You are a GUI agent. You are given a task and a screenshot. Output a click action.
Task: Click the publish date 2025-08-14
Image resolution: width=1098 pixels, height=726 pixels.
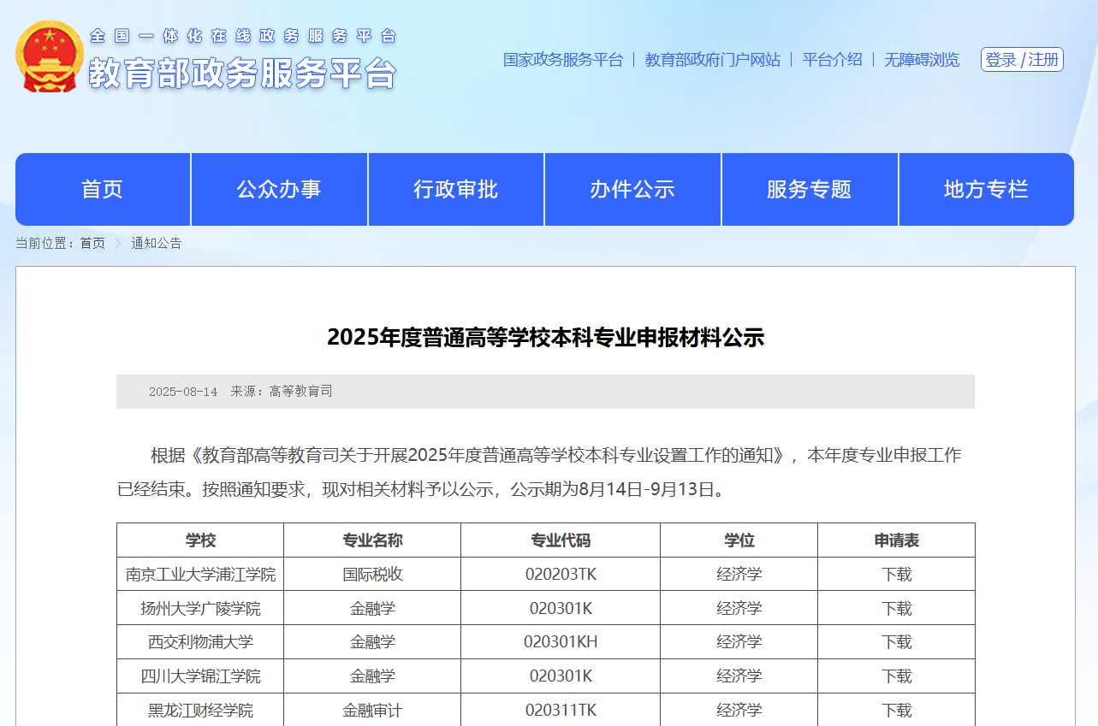click(183, 392)
